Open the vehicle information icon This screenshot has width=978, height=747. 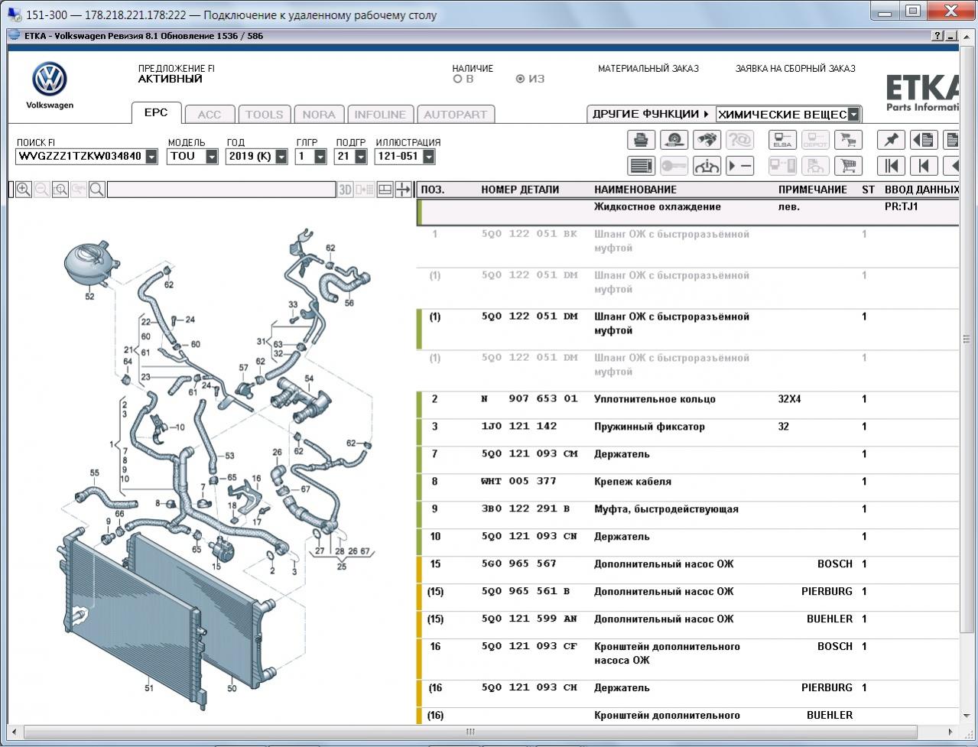point(707,165)
